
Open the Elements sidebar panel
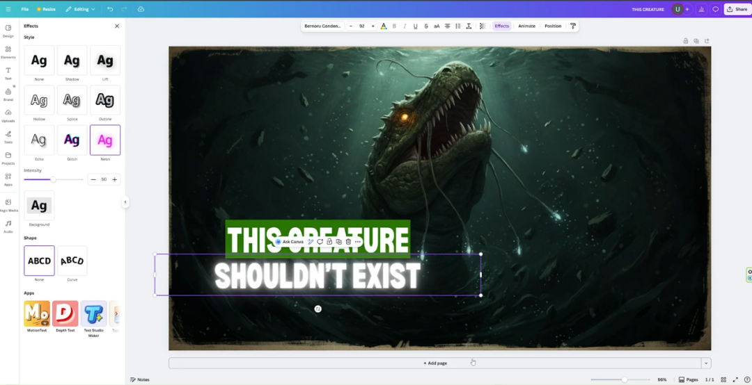tap(8, 52)
